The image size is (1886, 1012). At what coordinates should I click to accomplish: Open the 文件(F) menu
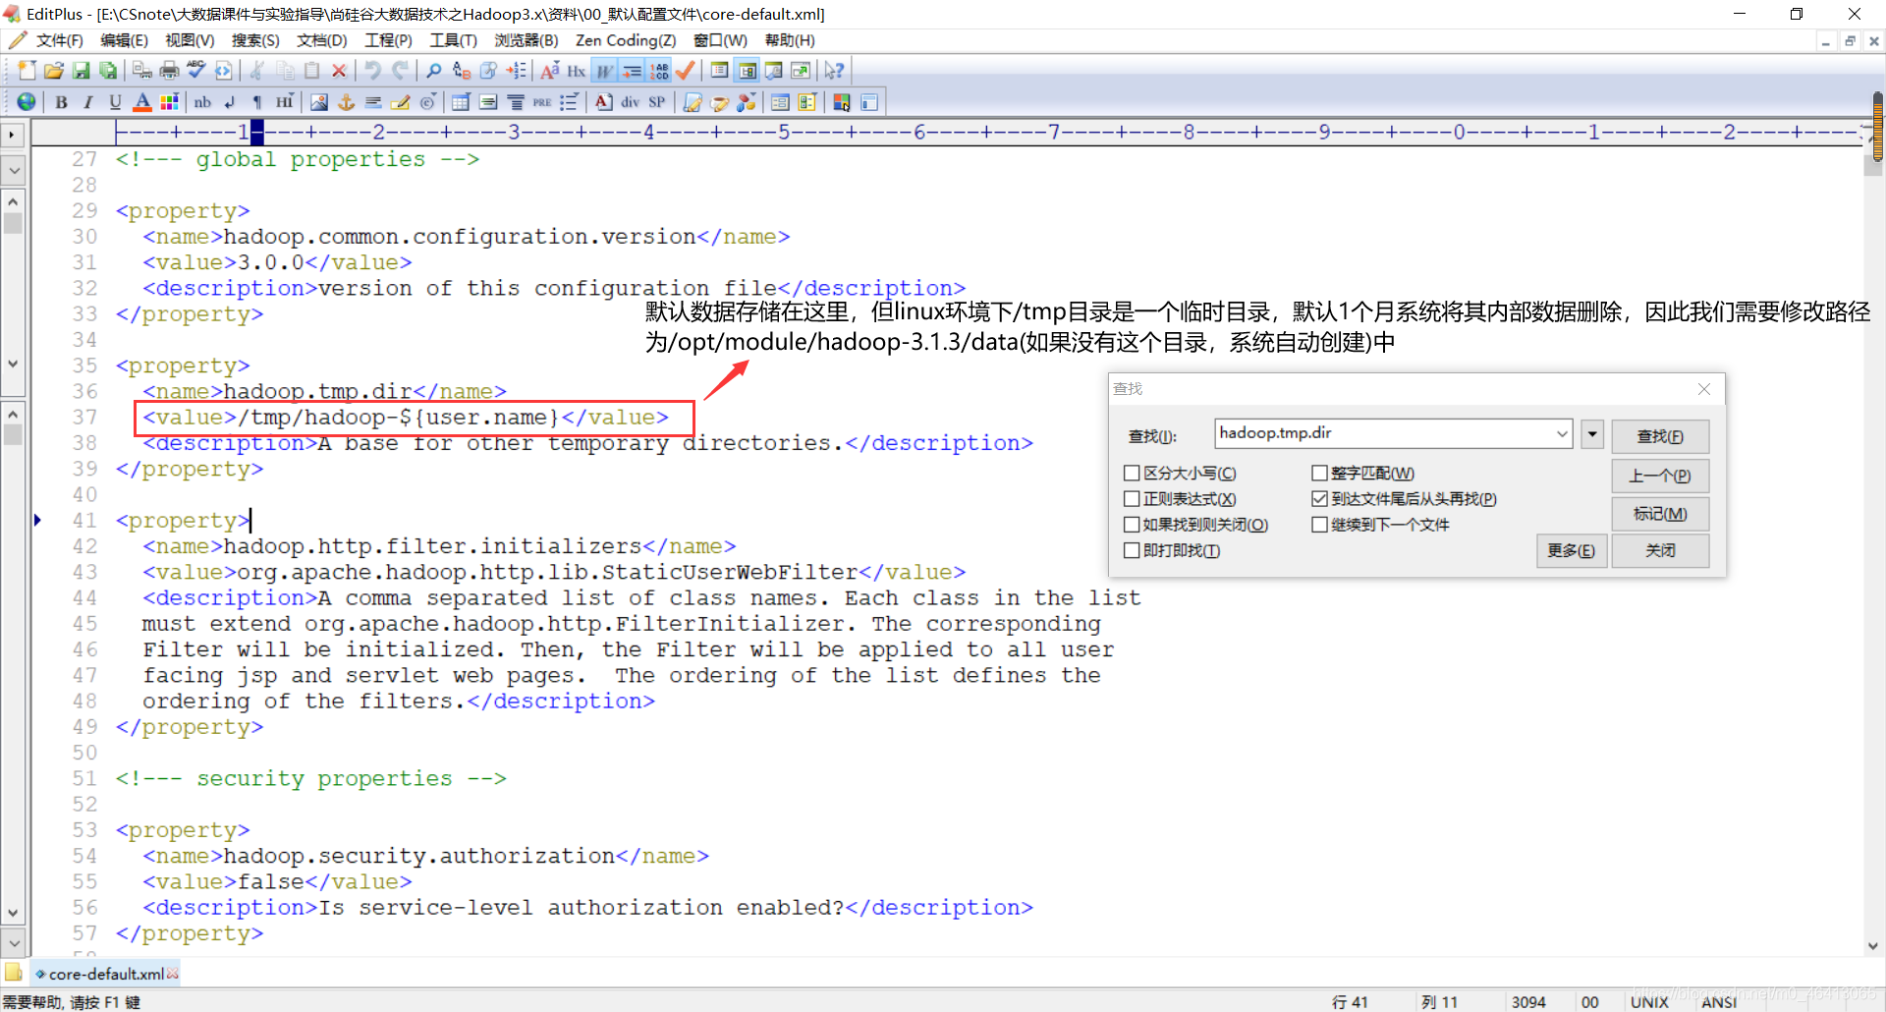point(60,40)
